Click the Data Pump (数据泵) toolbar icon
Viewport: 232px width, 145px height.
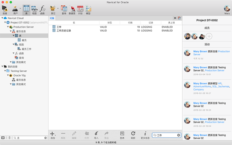(72, 10)
